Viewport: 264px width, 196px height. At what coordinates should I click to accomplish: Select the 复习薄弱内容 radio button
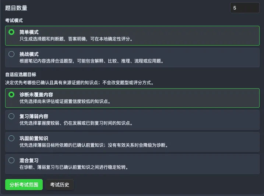[x=11, y=116]
